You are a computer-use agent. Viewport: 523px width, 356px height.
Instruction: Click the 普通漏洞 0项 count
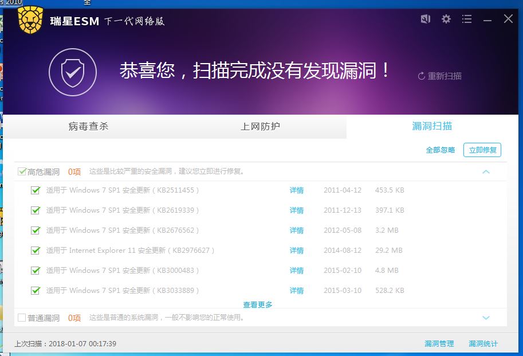tap(74, 318)
